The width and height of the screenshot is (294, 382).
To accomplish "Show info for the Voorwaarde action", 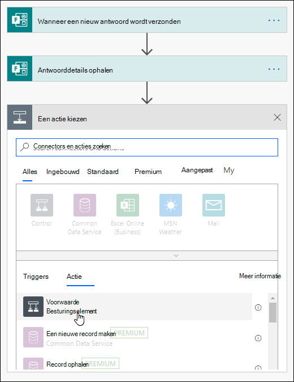I will (x=258, y=307).
